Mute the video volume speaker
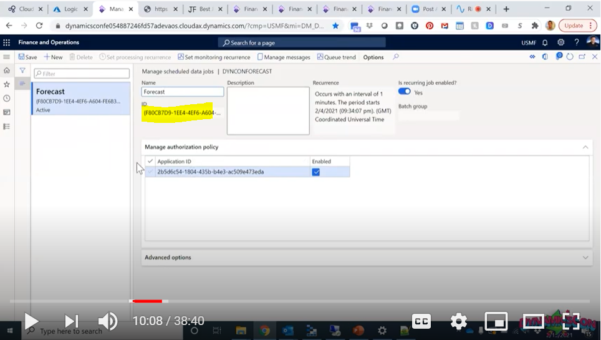The image size is (601, 340). tap(108, 321)
